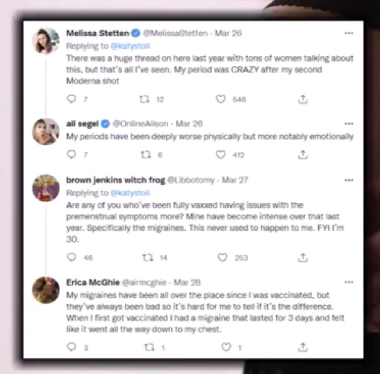Like Melissa Stetten's tweet with 546 likes
Screen dimensions: 380x374
coord(220,99)
